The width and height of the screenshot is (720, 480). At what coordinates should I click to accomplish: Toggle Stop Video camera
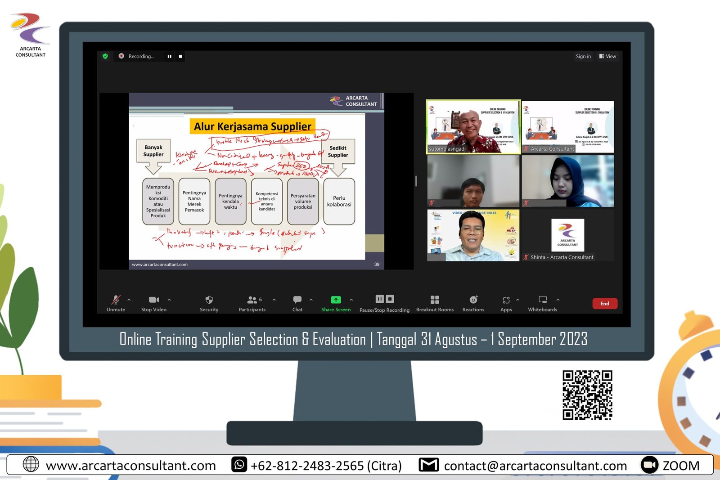(154, 300)
